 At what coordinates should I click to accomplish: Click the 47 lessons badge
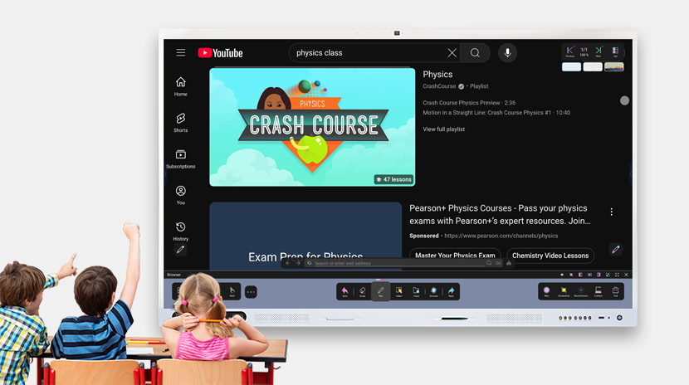[393, 179]
